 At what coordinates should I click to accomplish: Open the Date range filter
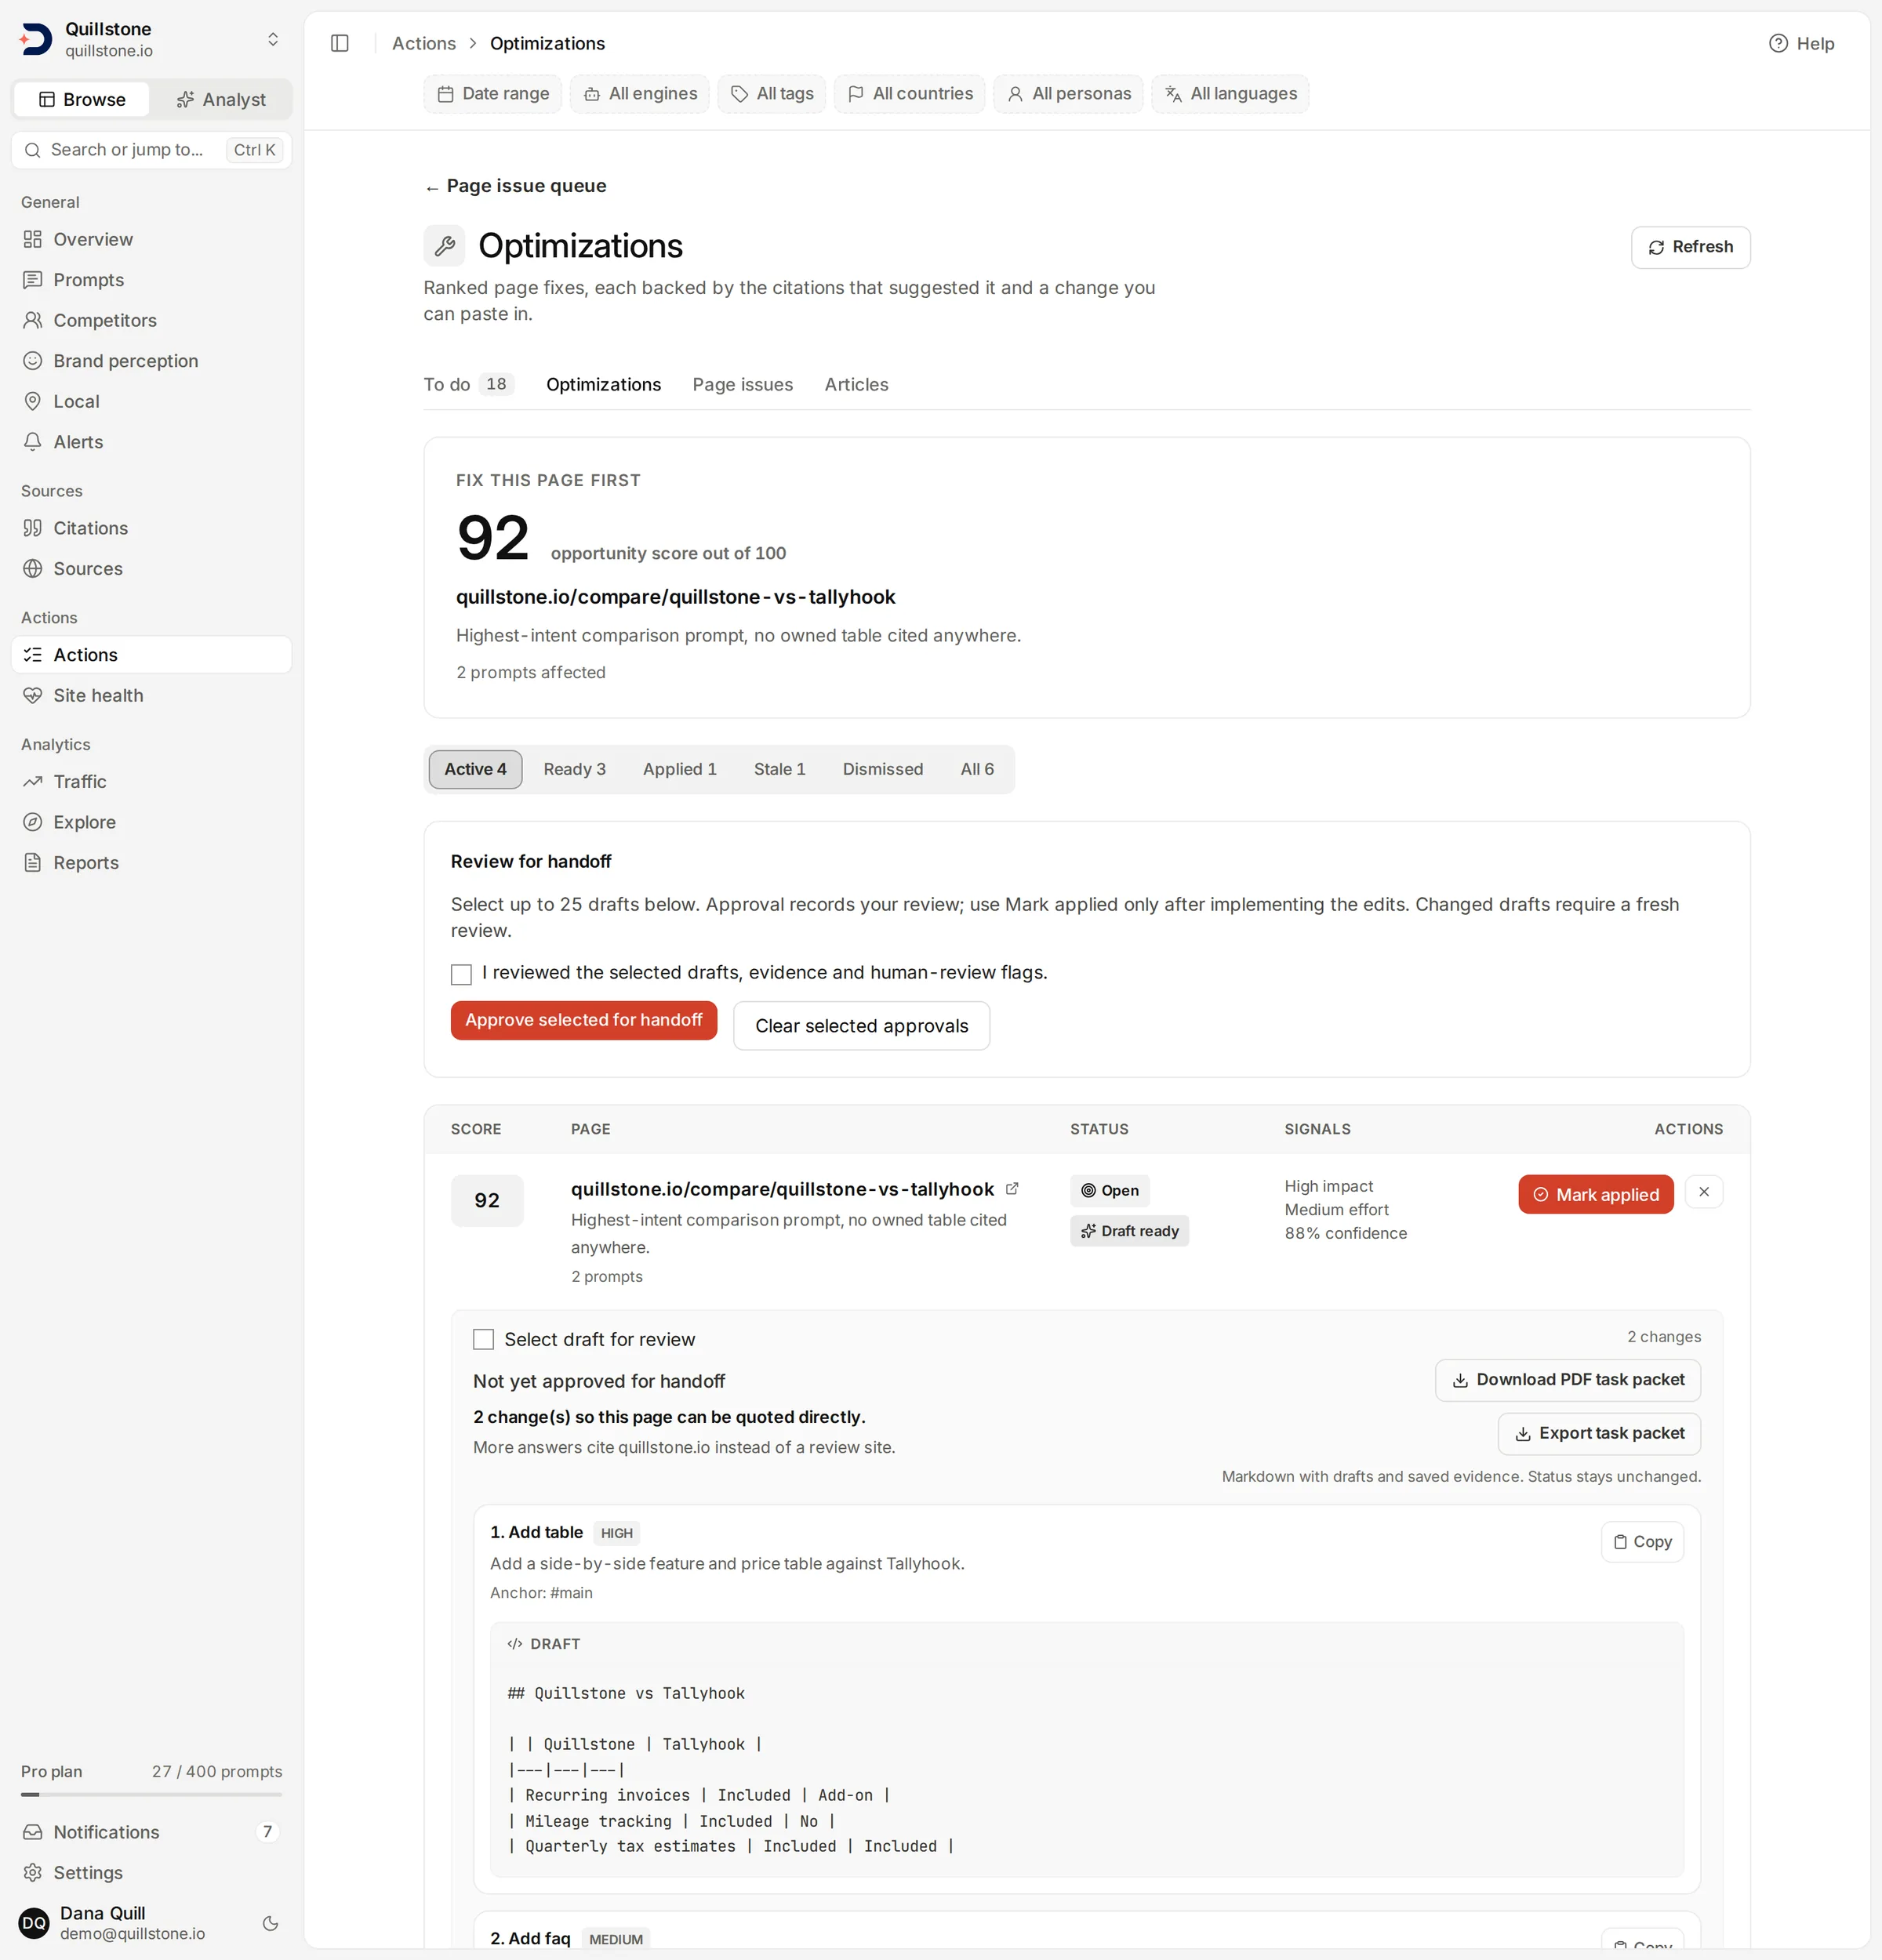pyautogui.click(x=493, y=93)
